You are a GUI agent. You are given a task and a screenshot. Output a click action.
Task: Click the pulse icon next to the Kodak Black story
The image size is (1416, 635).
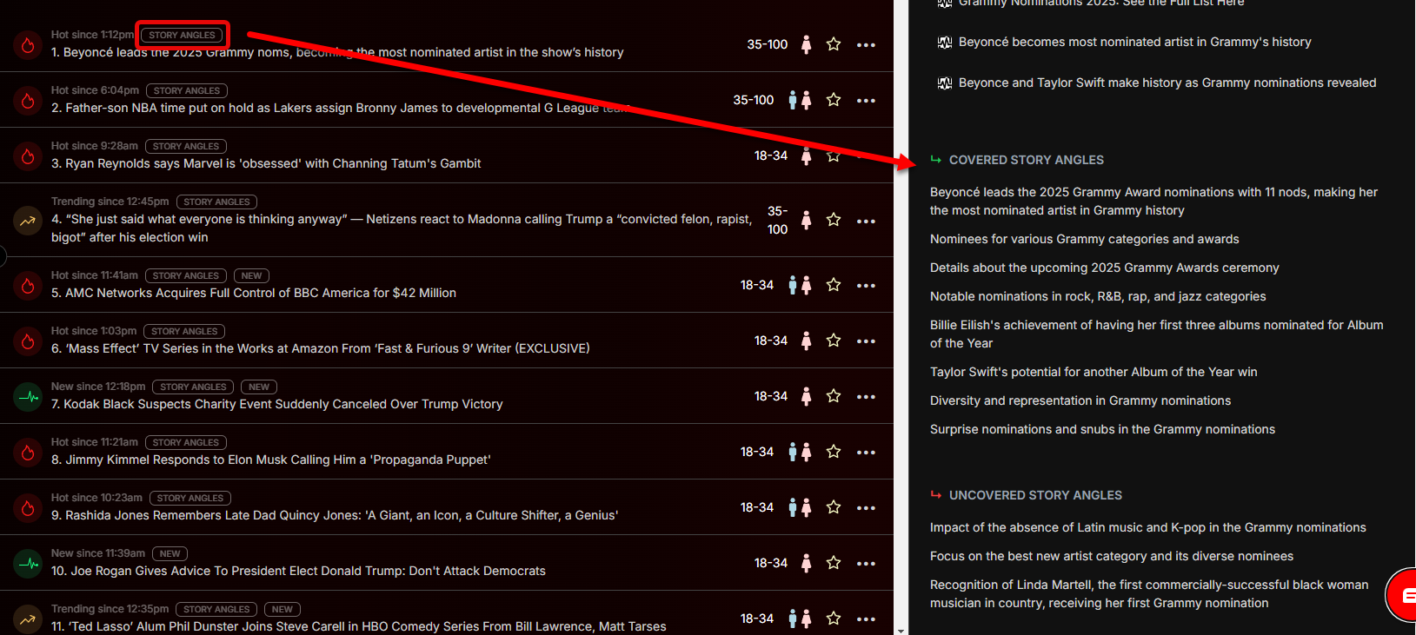(x=28, y=397)
